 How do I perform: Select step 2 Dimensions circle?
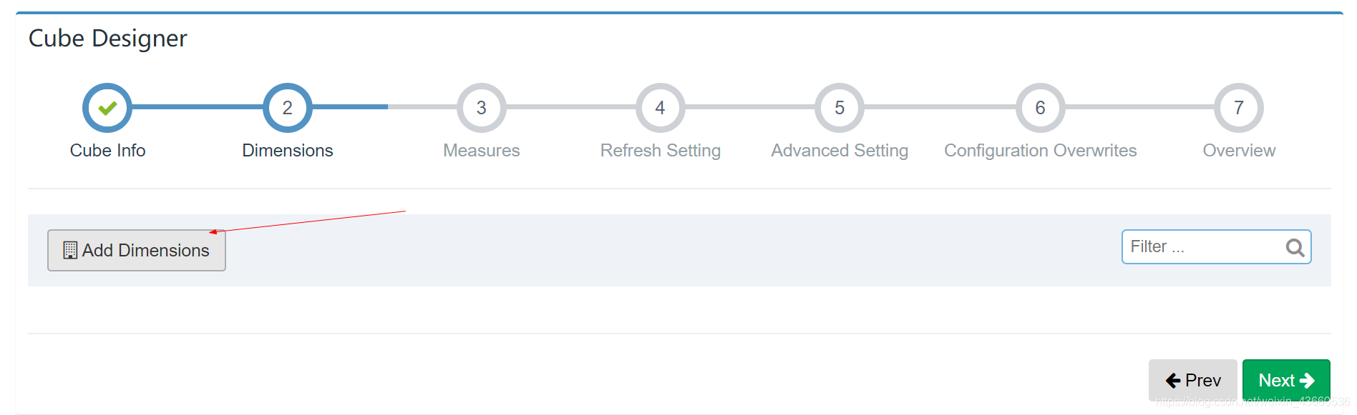(x=288, y=108)
